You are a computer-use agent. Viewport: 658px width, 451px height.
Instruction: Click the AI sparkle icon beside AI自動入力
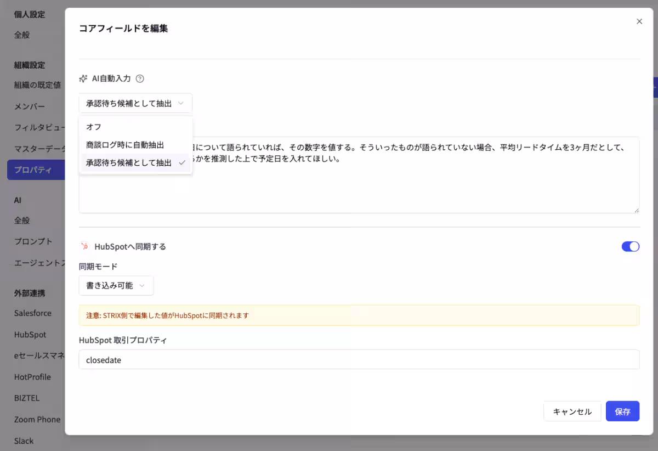click(x=83, y=78)
